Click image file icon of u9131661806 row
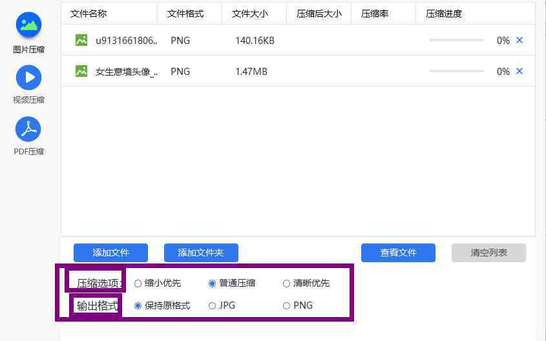546x341 pixels. pos(81,40)
